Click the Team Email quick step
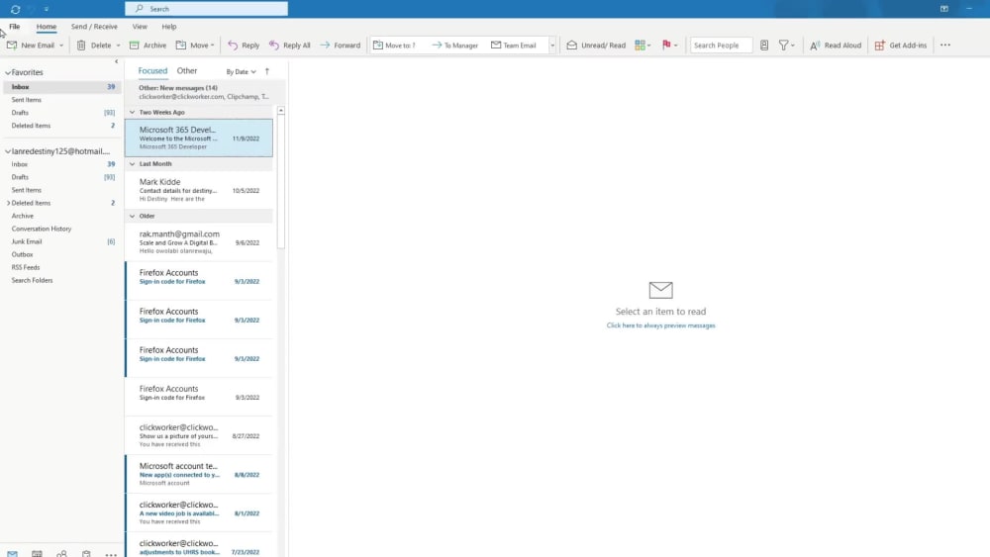 (514, 46)
